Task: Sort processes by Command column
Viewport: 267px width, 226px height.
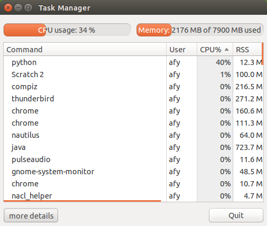Action: click(x=85, y=50)
